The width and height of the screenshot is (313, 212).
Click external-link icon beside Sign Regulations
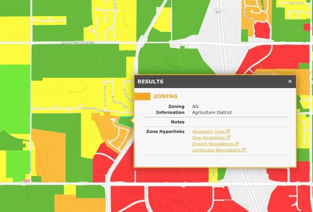pyautogui.click(x=228, y=138)
